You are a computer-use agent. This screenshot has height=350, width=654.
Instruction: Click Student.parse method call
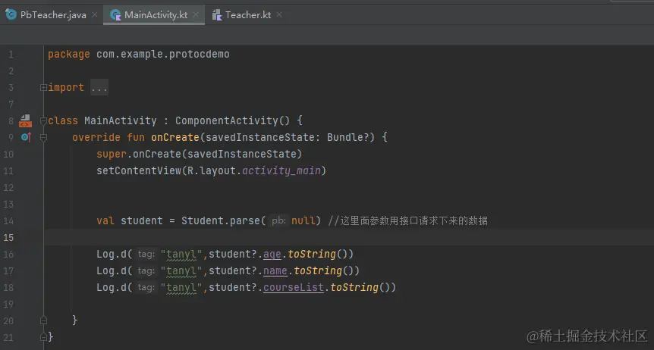pos(221,221)
